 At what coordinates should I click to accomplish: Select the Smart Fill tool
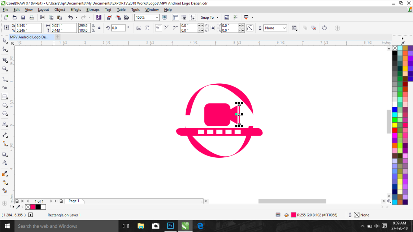4,191
